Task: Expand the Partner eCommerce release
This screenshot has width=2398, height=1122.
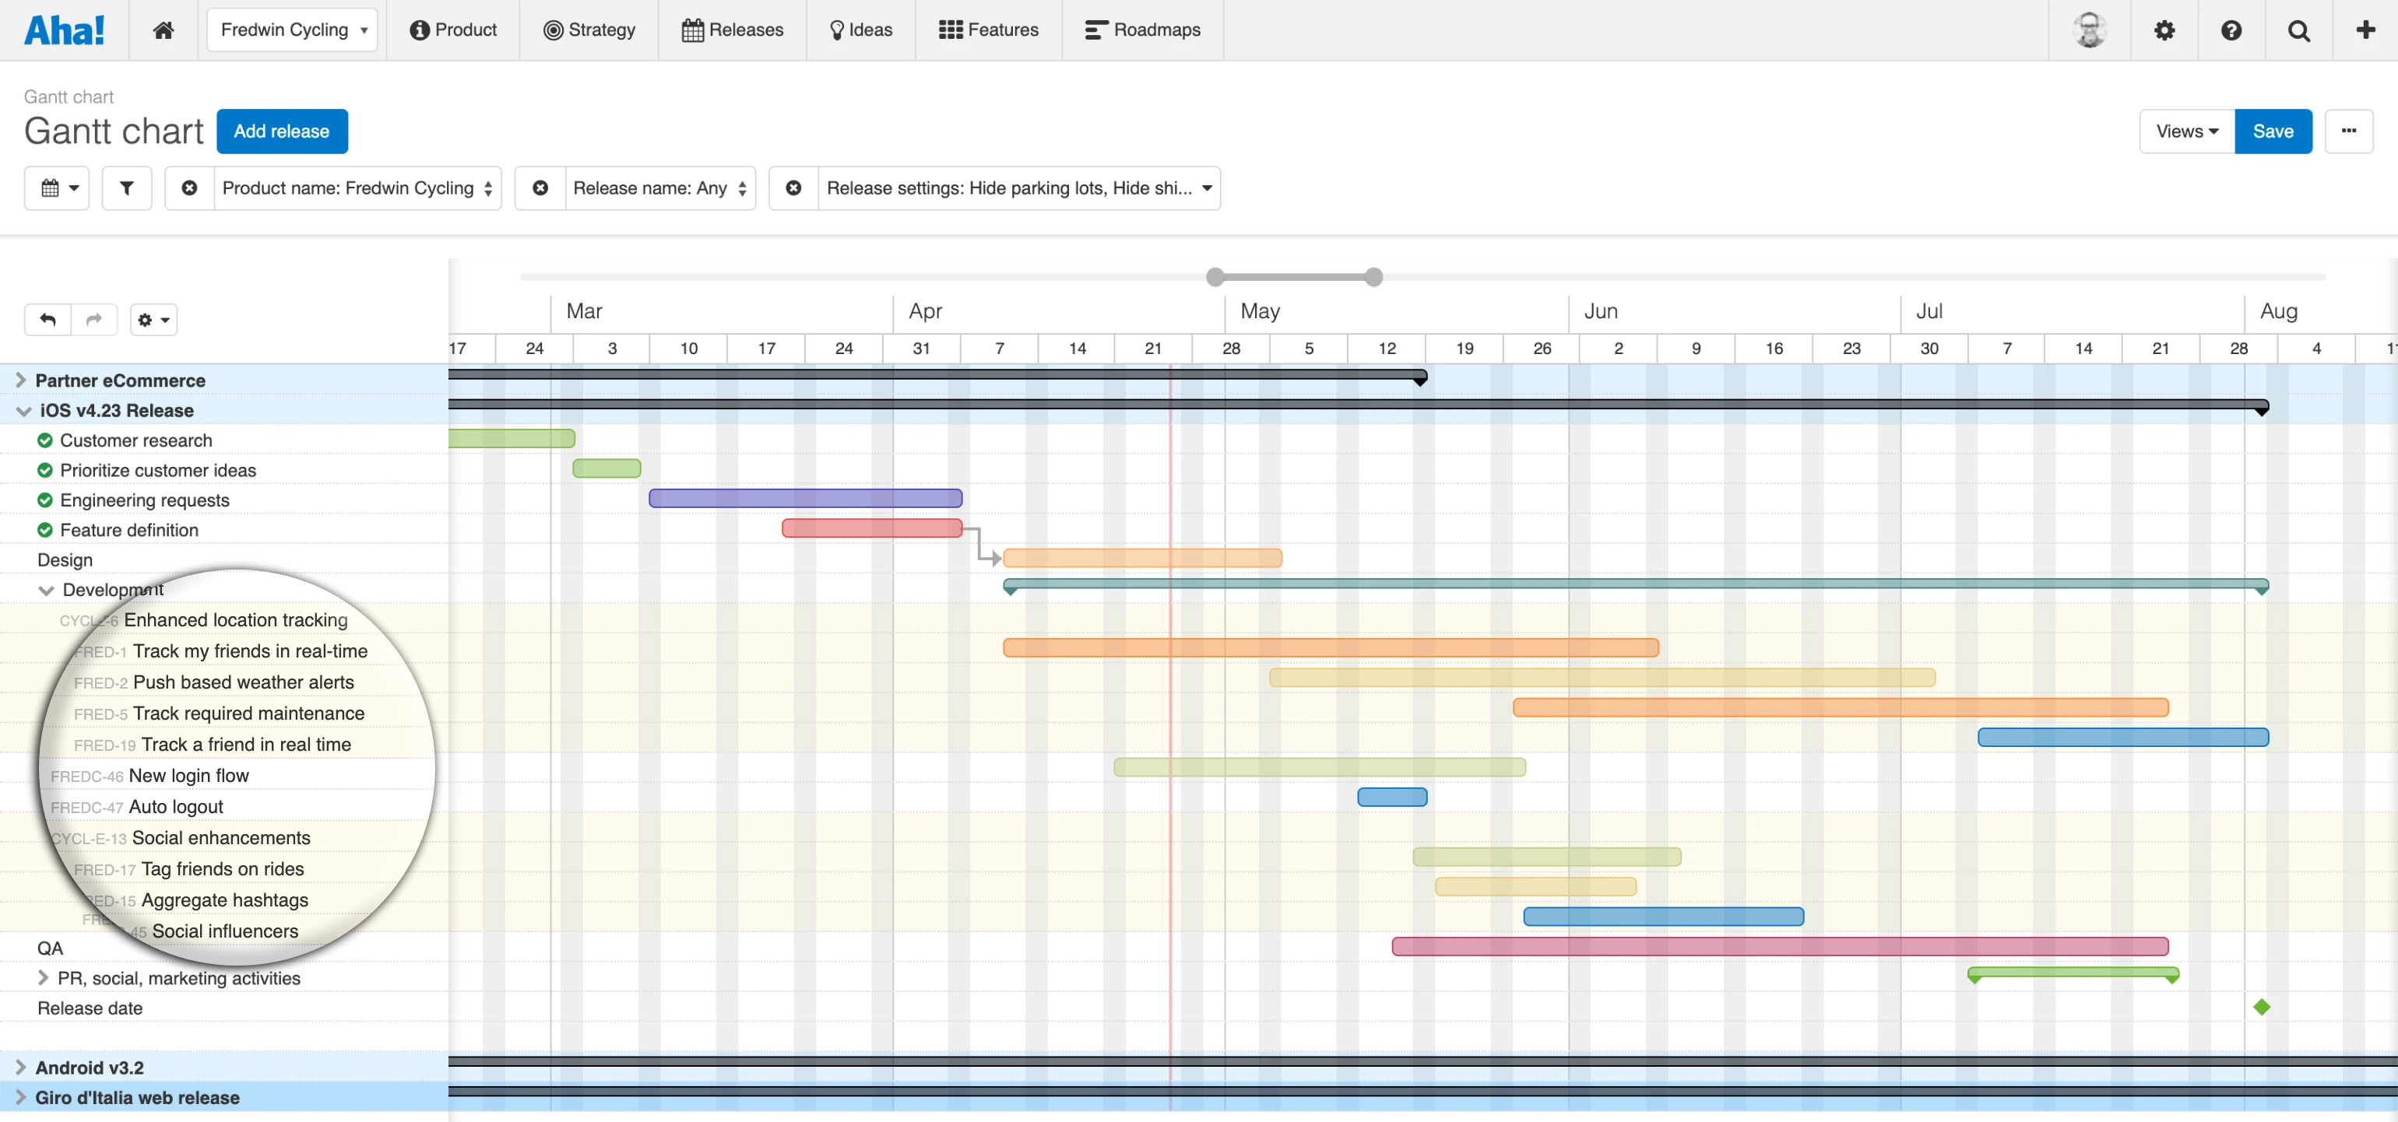Action: [x=20, y=380]
